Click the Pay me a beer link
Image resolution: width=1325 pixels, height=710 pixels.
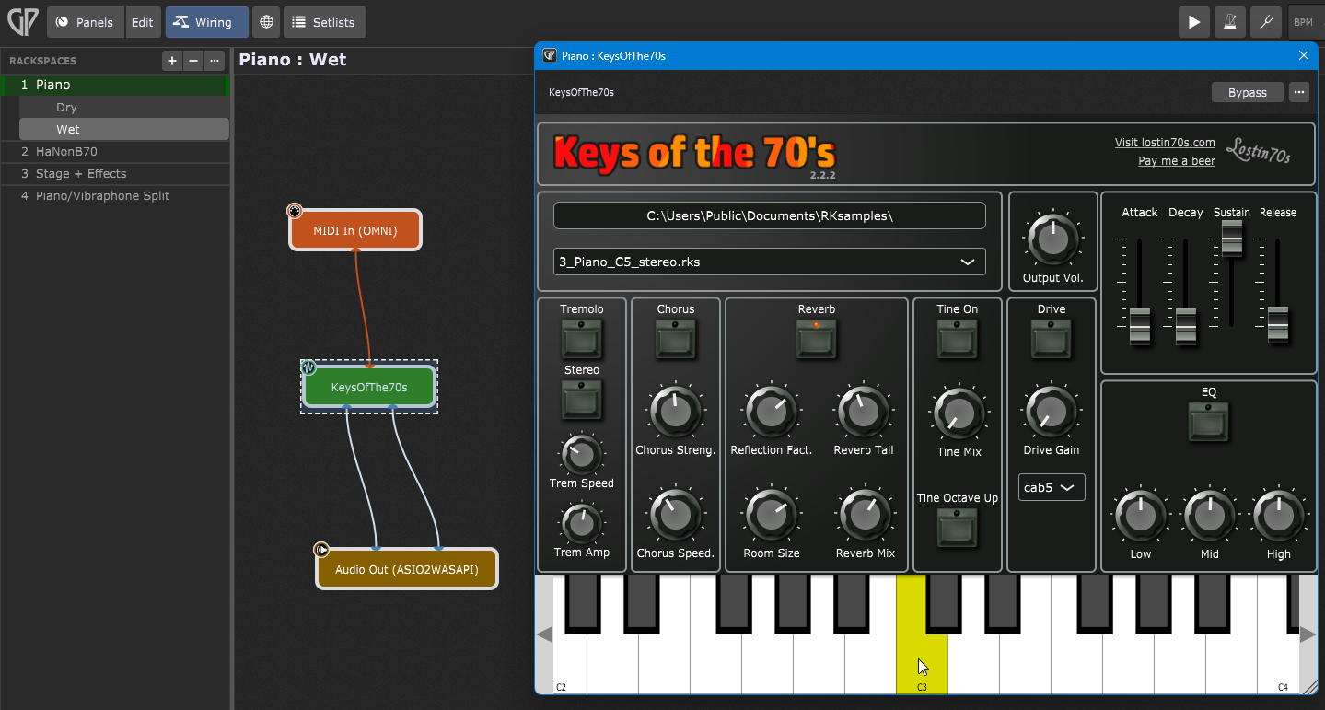pos(1177,161)
